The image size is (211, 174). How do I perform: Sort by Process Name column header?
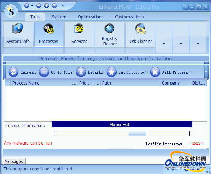click(x=40, y=83)
